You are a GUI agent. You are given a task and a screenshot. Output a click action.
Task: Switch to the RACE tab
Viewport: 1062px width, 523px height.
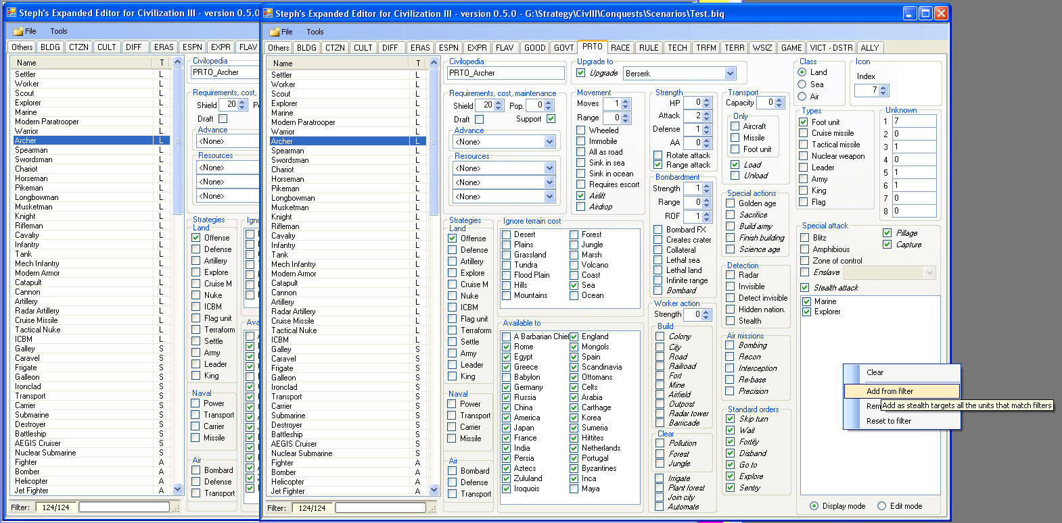click(x=620, y=47)
